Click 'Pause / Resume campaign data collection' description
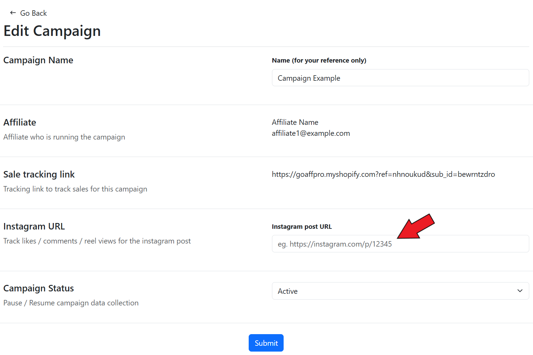 71,303
